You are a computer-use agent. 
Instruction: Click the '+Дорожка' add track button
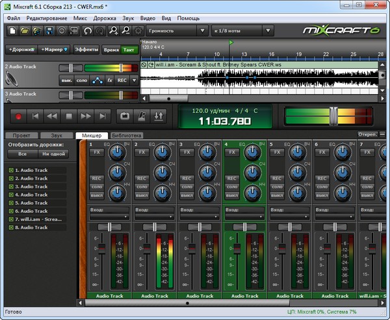point(21,49)
